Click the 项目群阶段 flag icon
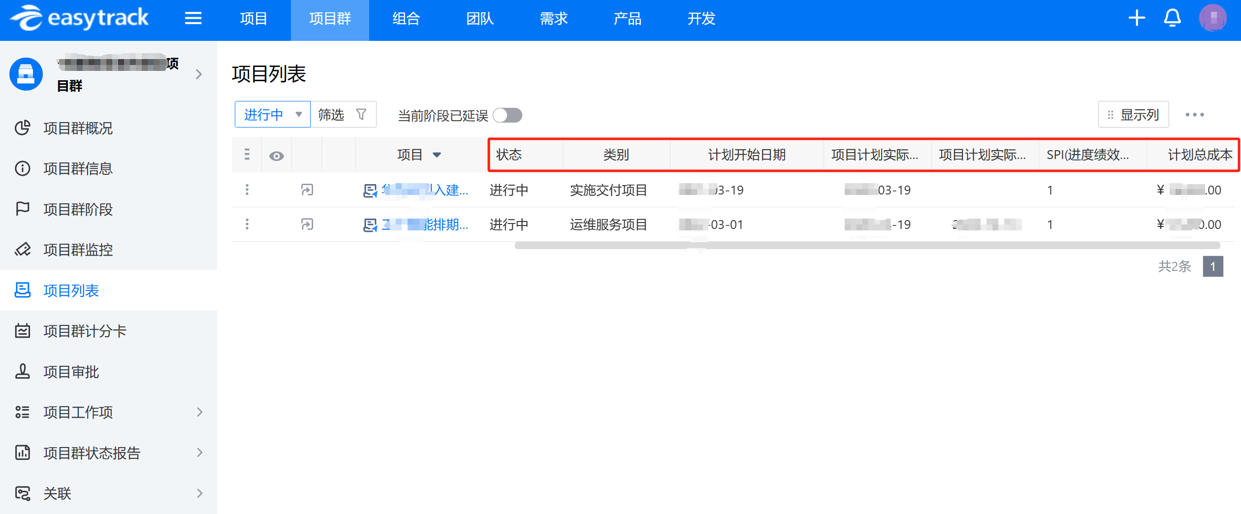This screenshot has height=514, width=1241. 23,209
